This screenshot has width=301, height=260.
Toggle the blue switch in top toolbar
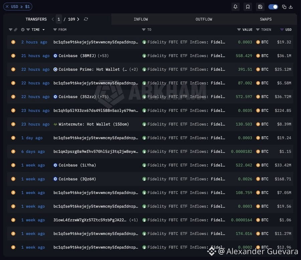click(x=273, y=7)
